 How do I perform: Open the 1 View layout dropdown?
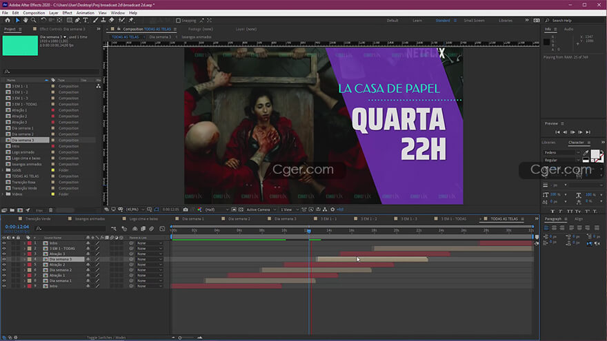290,209
